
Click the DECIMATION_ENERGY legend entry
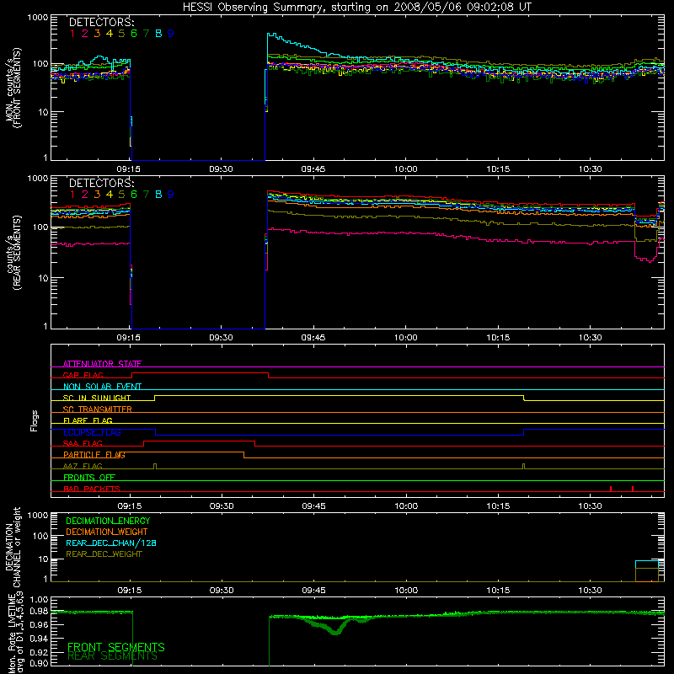[x=108, y=521]
